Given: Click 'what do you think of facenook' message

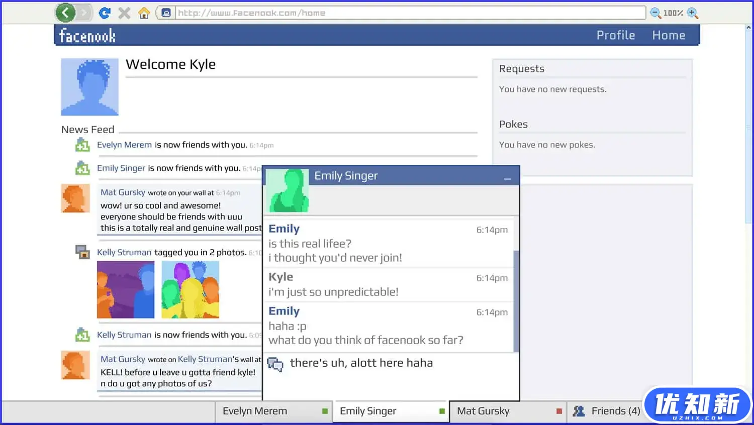Looking at the screenshot, I should pos(366,340).
